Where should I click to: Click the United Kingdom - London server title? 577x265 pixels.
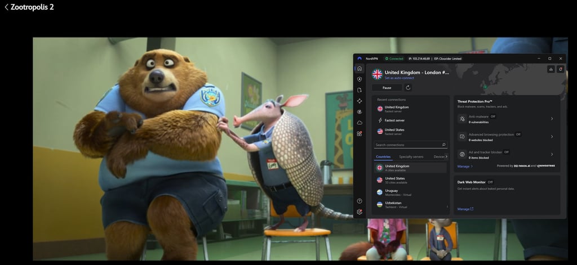point(416,73)
